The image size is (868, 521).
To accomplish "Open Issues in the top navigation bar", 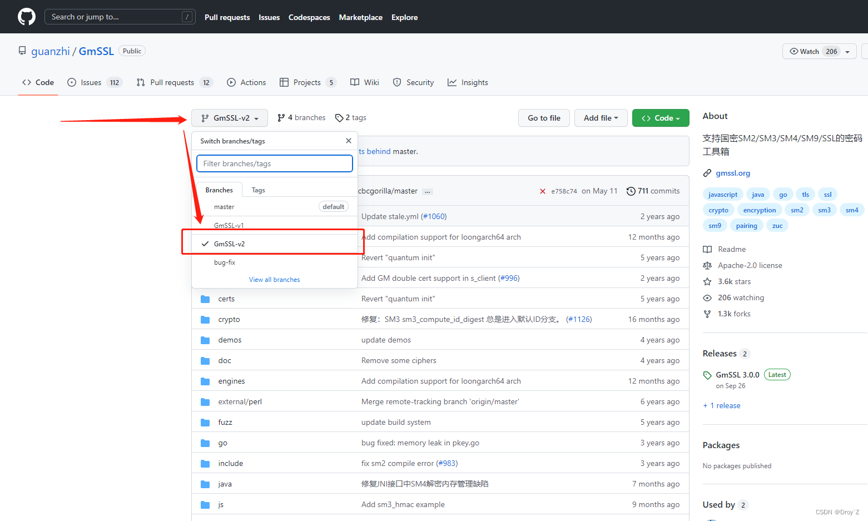I will (269, 17).
